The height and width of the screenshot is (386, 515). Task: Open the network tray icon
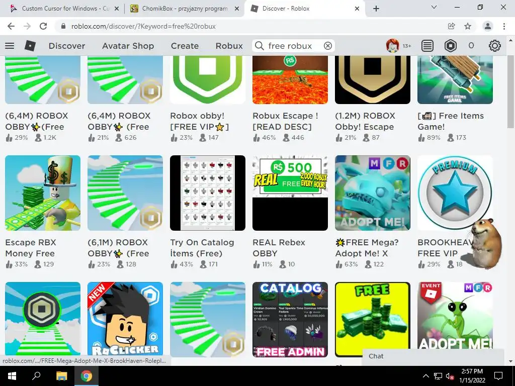(x=438, y=376)
